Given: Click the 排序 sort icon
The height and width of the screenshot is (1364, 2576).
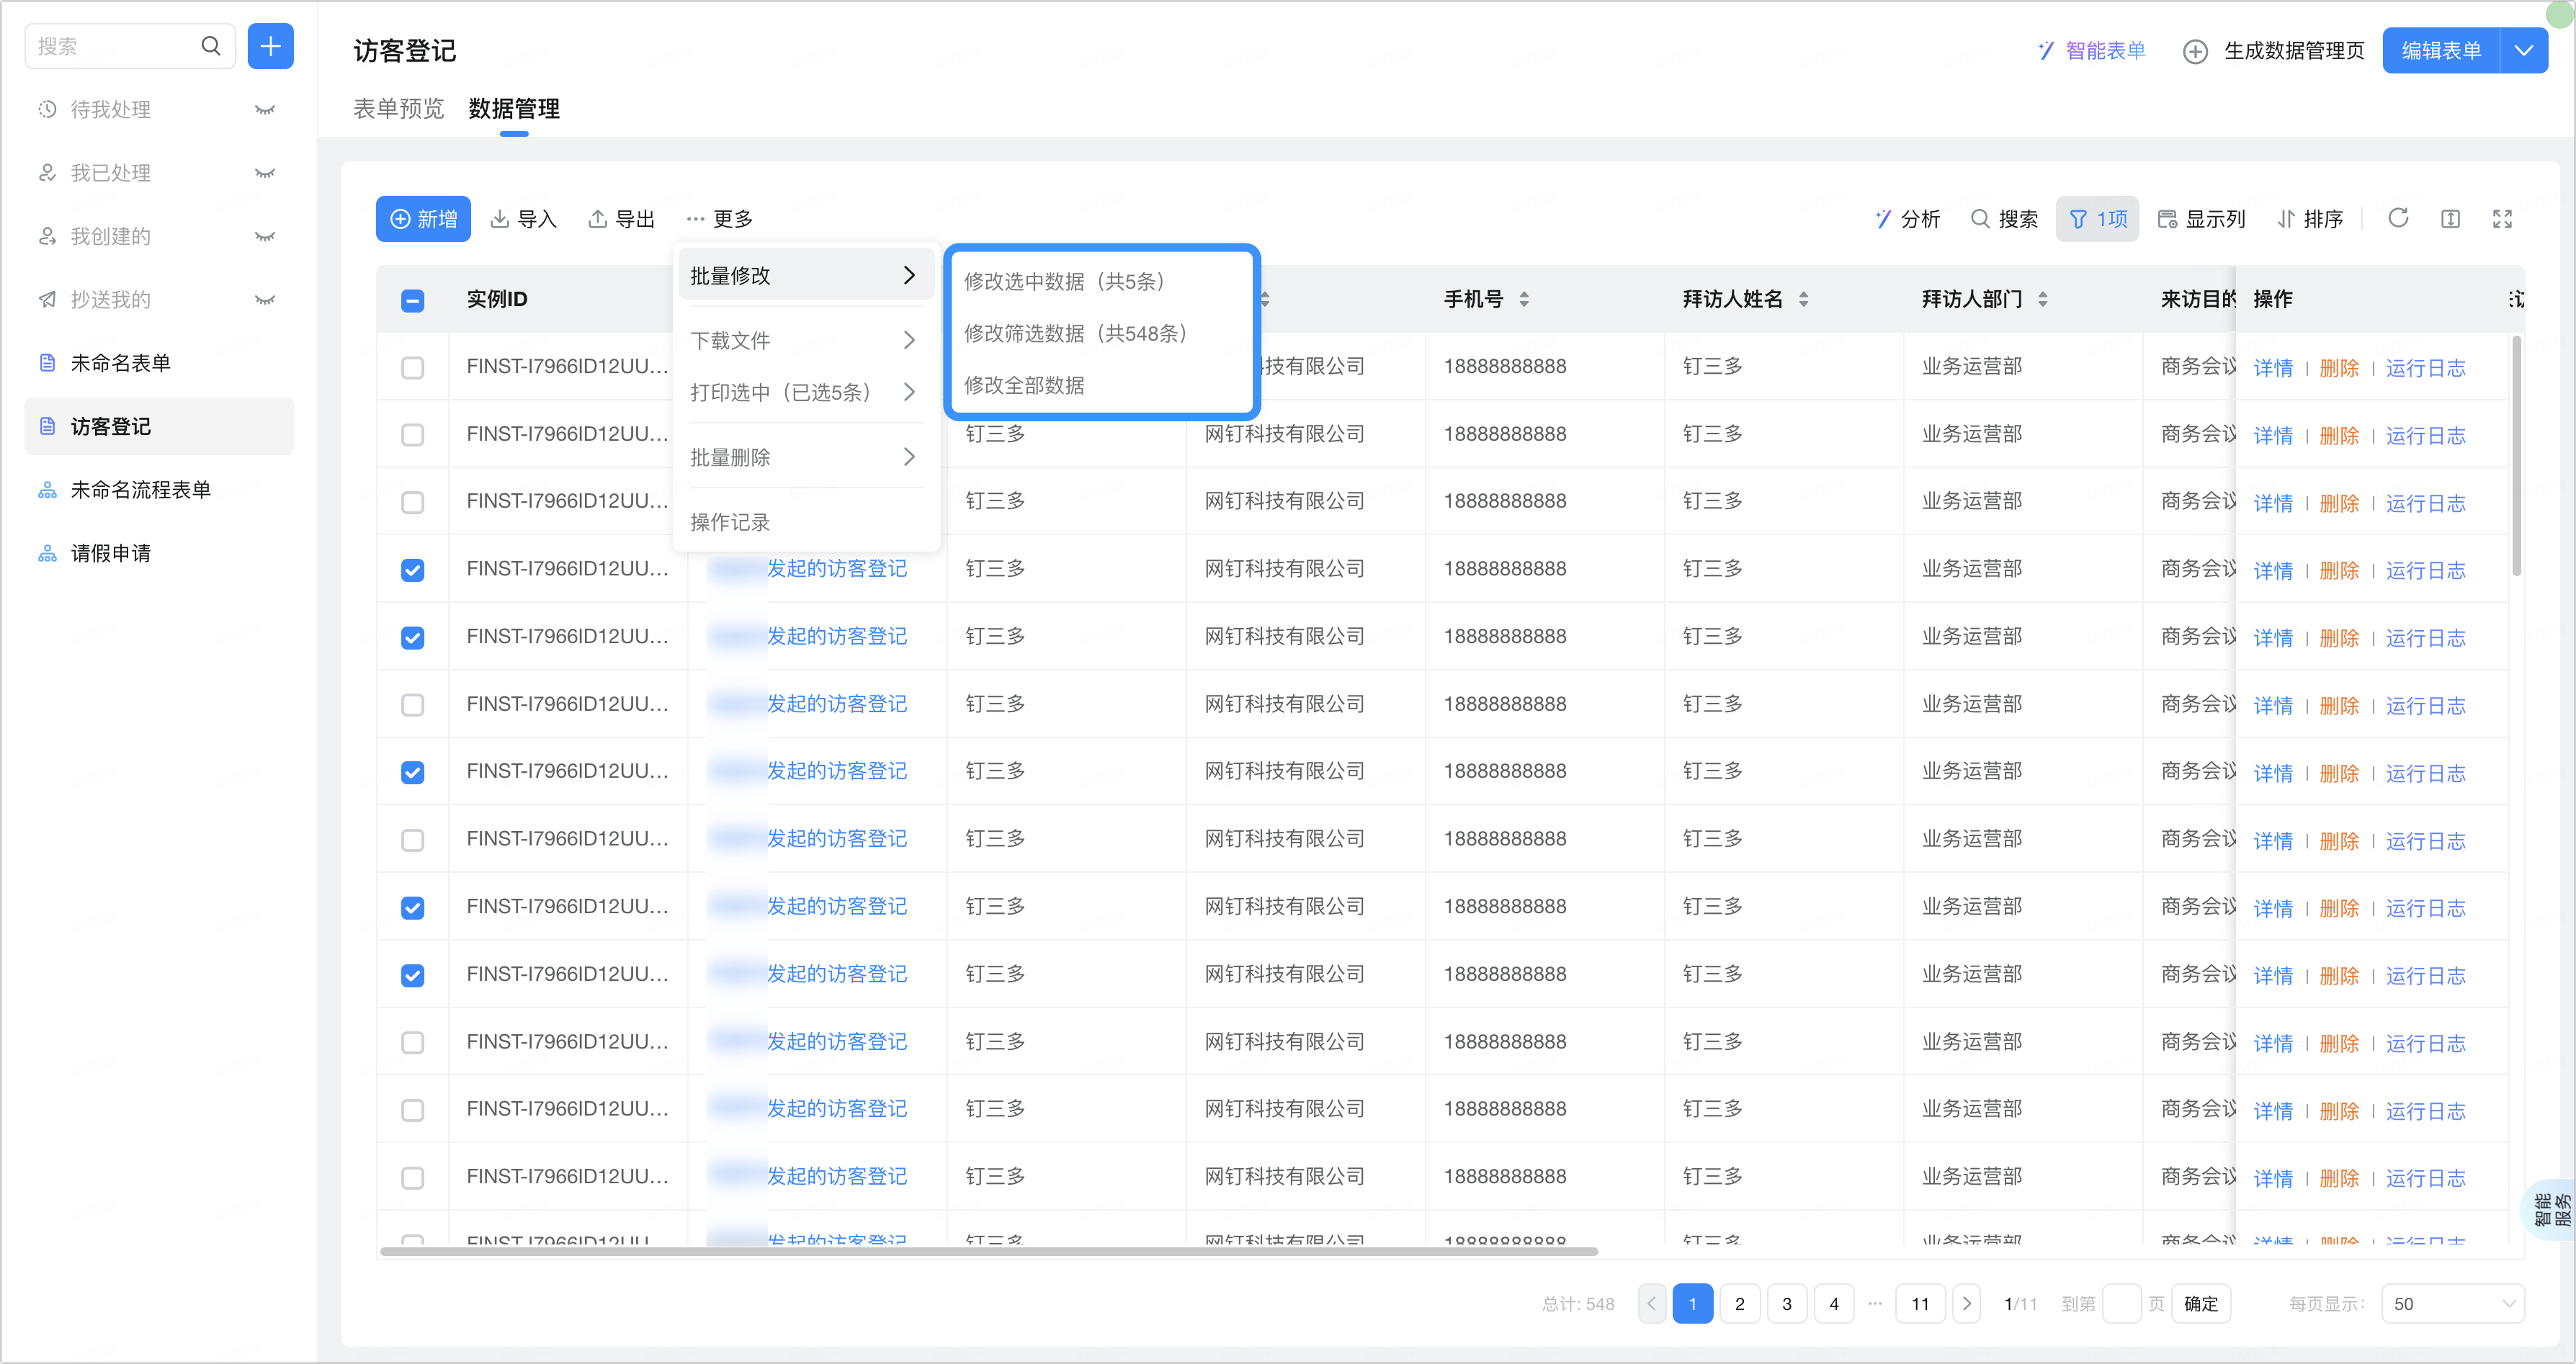Looking at the screenshot, I should 2310,219.
